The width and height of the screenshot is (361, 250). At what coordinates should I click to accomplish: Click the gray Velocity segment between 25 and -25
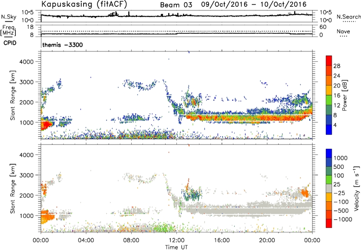point(329,188)
